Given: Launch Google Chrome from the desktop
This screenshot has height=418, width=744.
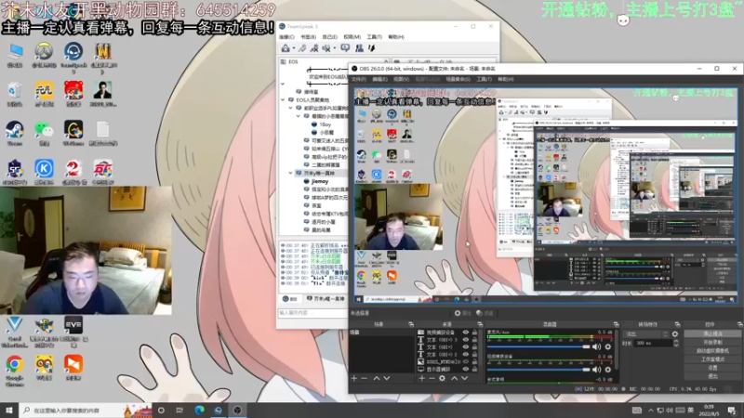Looking at the screenshot, I should pyautogui.click(x=15, y=371).
